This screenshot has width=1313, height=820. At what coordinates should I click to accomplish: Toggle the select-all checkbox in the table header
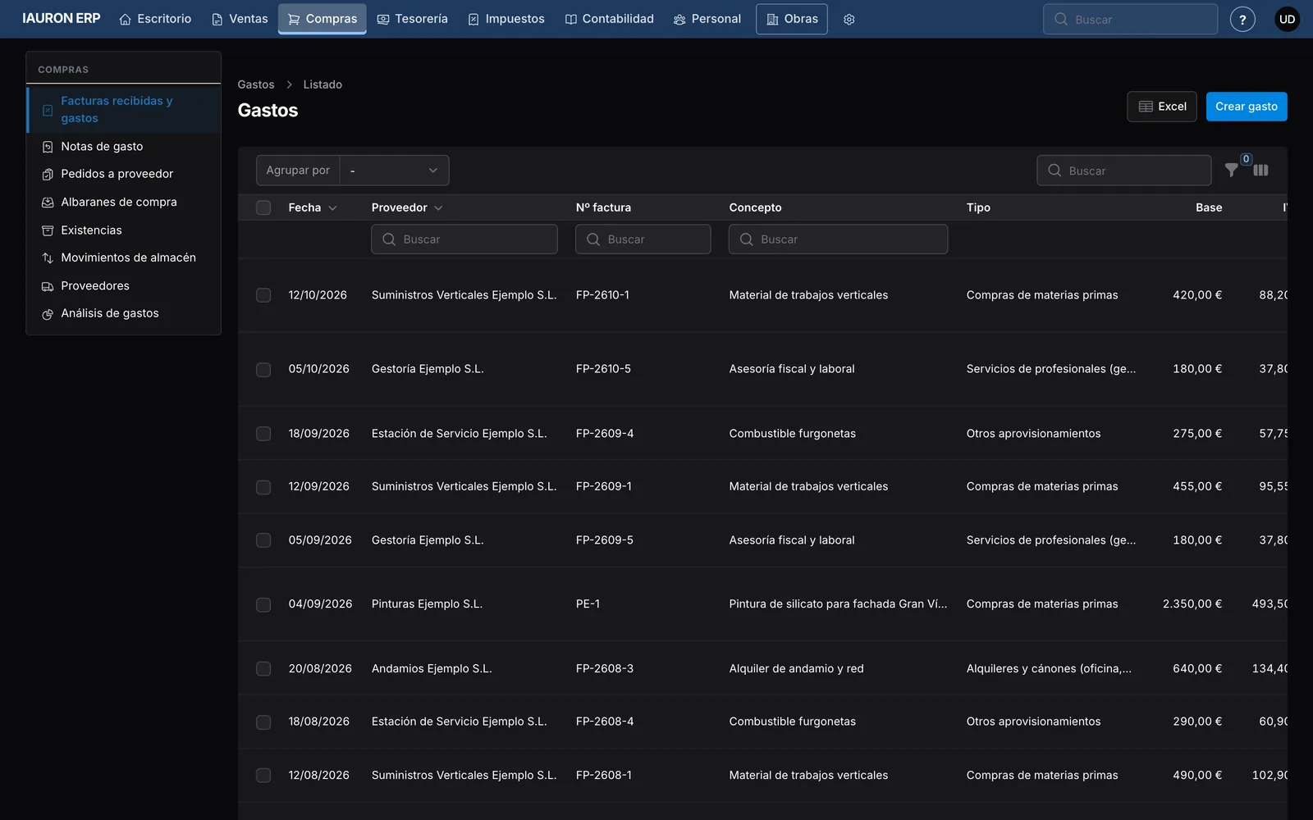(x=263, y=207)
